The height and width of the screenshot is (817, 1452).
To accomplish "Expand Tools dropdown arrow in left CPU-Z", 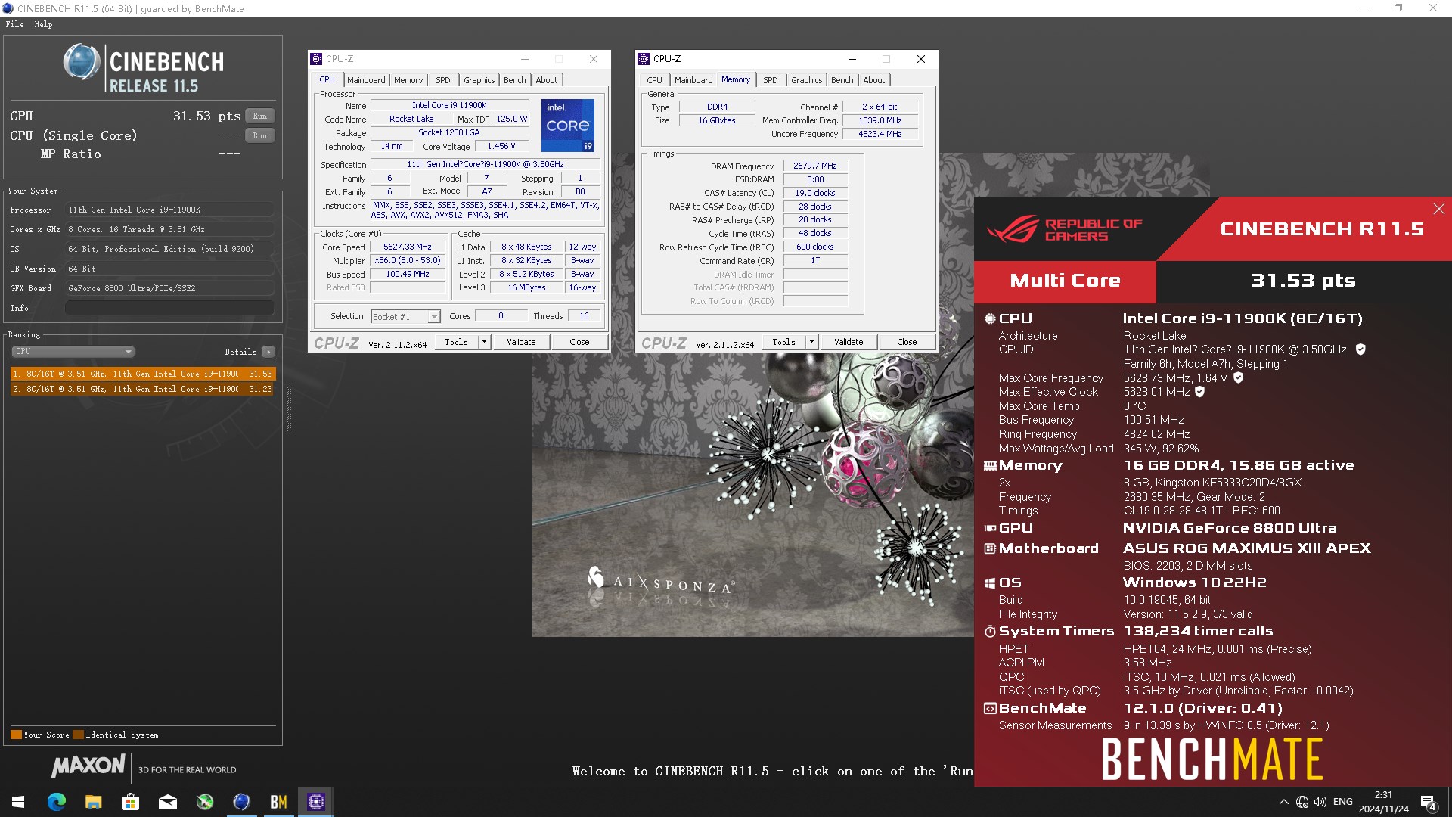I will [x=484, y=342].
